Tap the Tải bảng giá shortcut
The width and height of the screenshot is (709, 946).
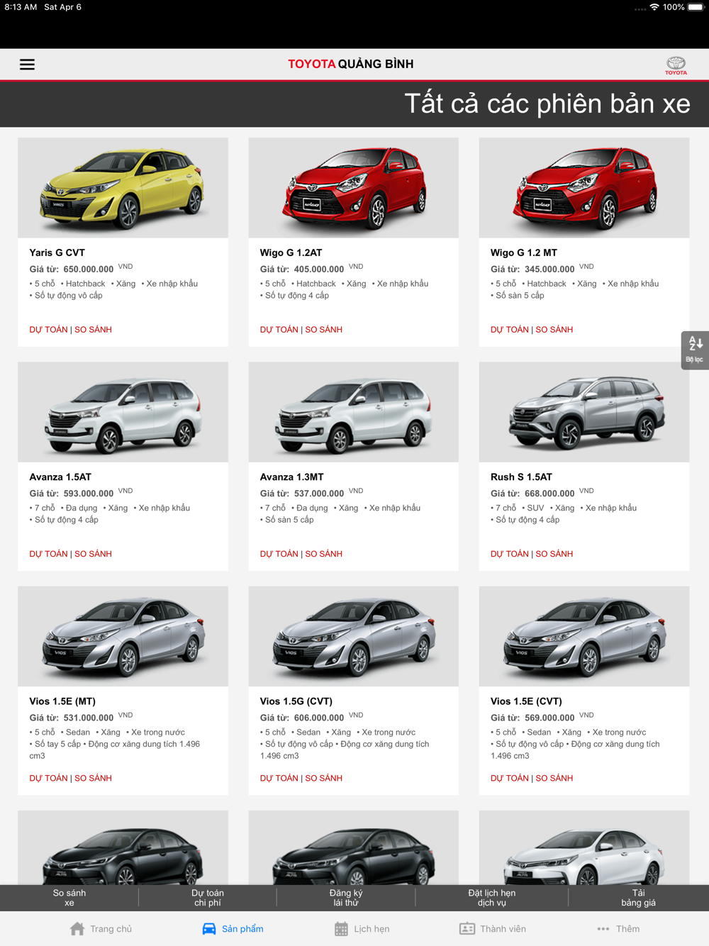tap(639, 898)
